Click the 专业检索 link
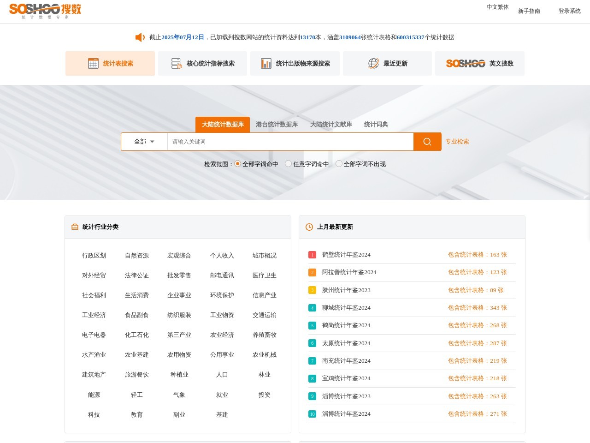590x443 pixels. (x=456, y=142)
